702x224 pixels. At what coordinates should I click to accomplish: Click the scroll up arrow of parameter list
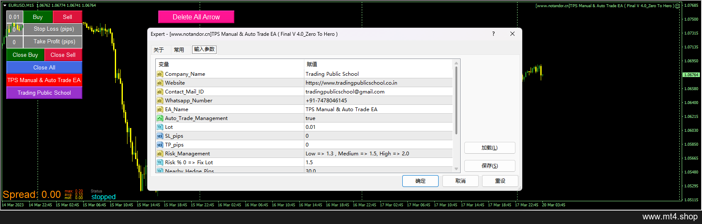click(456, 64)
